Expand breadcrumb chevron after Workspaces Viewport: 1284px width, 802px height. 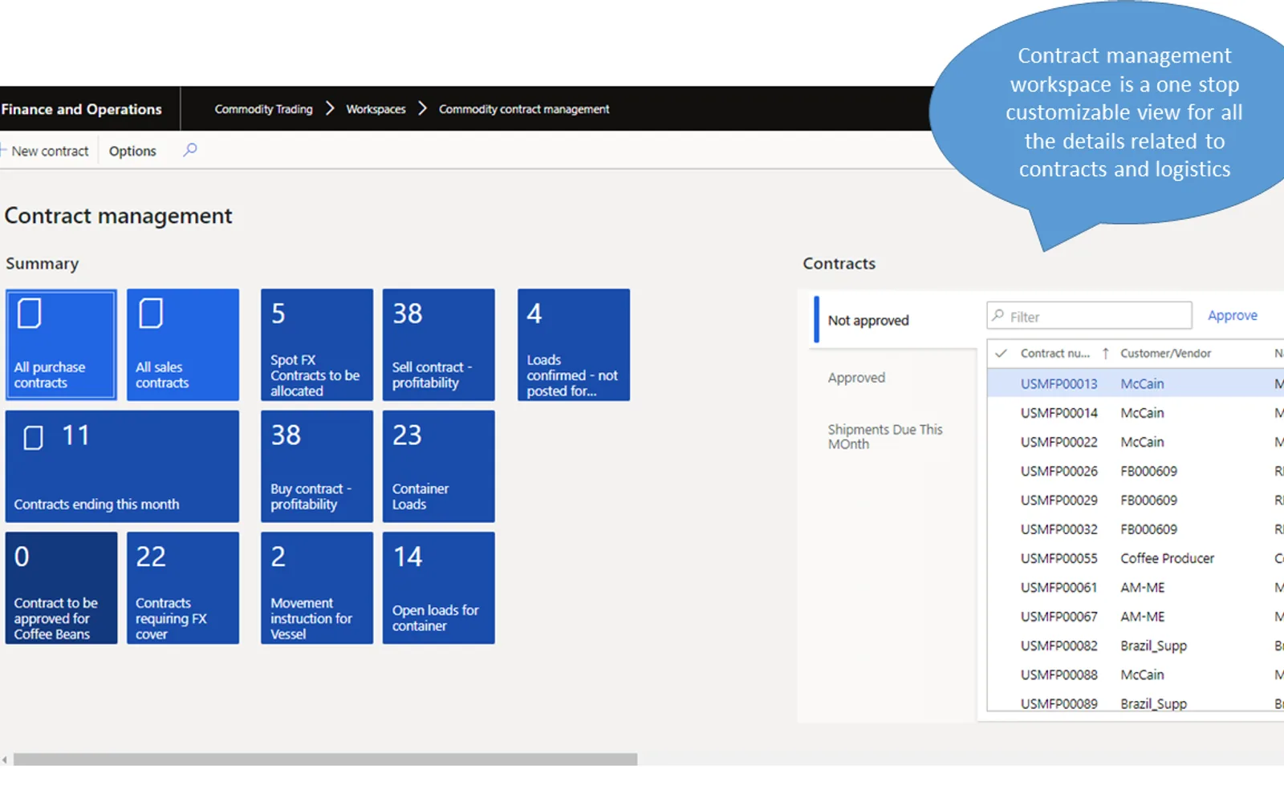[x=422, y=108]
